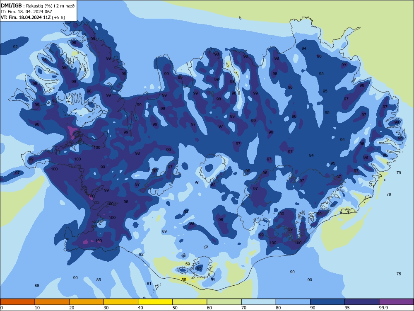Click the legend scale label 10
Viewport: 414px width, 311px height.
pyautogui.click(x=37, y=308)
